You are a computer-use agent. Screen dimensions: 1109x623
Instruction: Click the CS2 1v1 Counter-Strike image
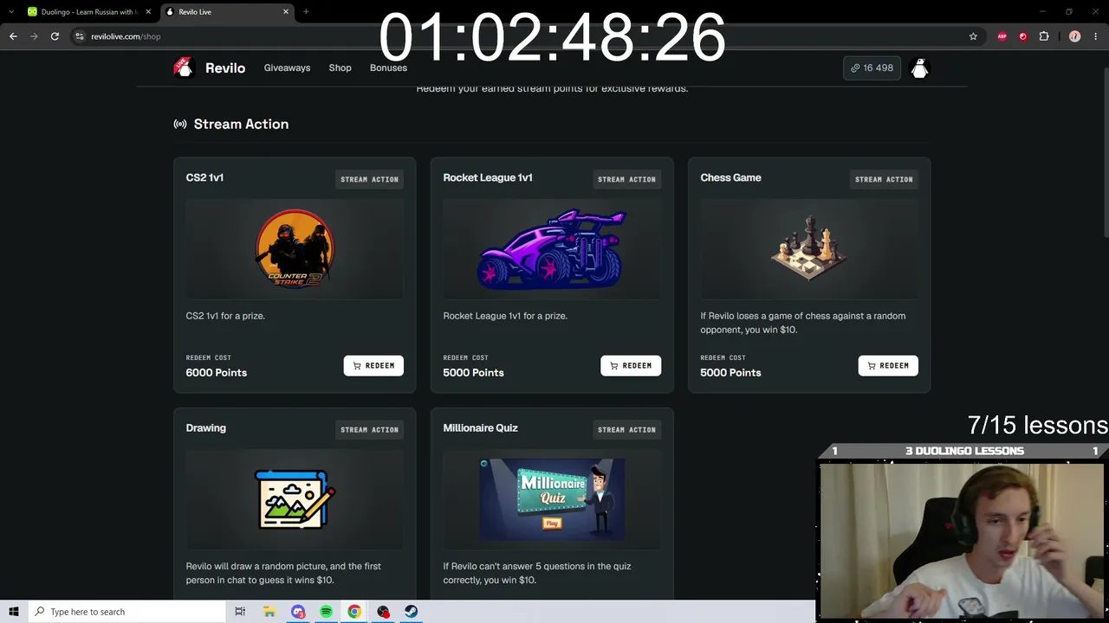(x=295, y=248)
